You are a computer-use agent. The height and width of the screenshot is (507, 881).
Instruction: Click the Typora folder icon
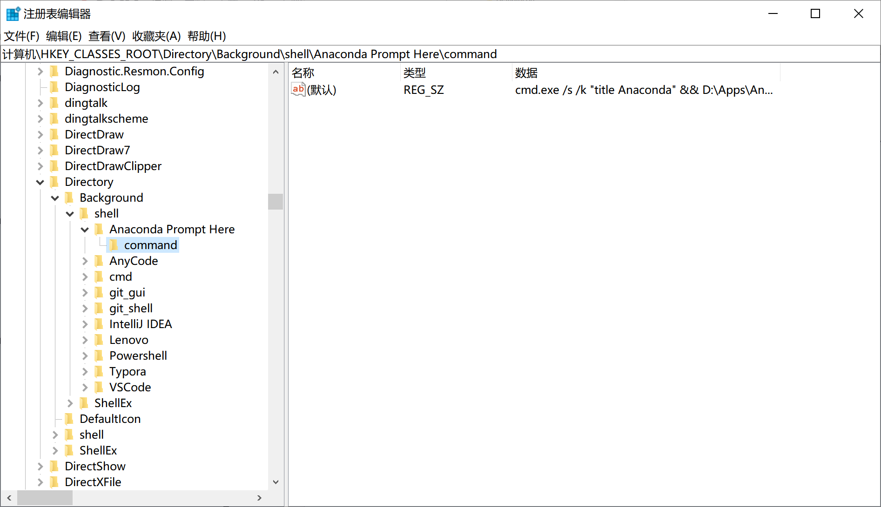99,371
